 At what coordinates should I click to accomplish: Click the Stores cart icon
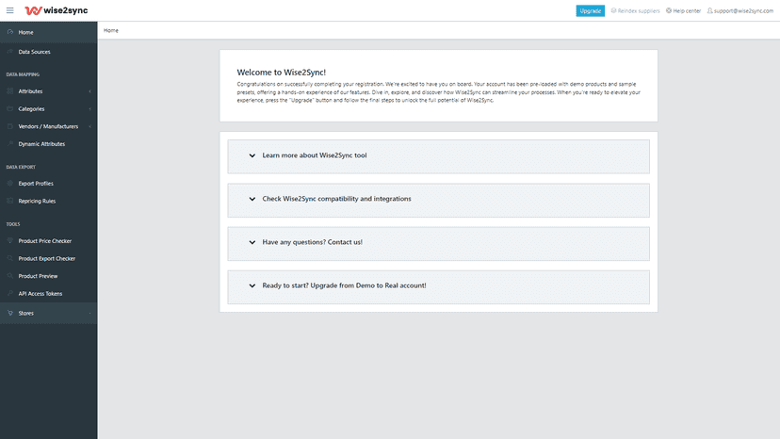tap(10, 313)
